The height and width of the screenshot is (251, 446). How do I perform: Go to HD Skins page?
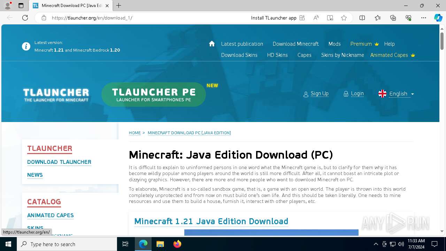[277, 55]
